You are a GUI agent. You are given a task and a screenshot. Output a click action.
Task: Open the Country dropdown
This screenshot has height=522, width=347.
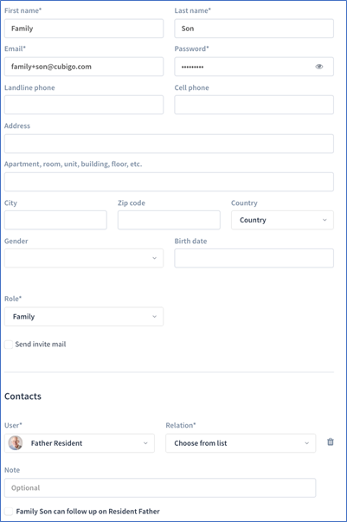pos(282,220)
